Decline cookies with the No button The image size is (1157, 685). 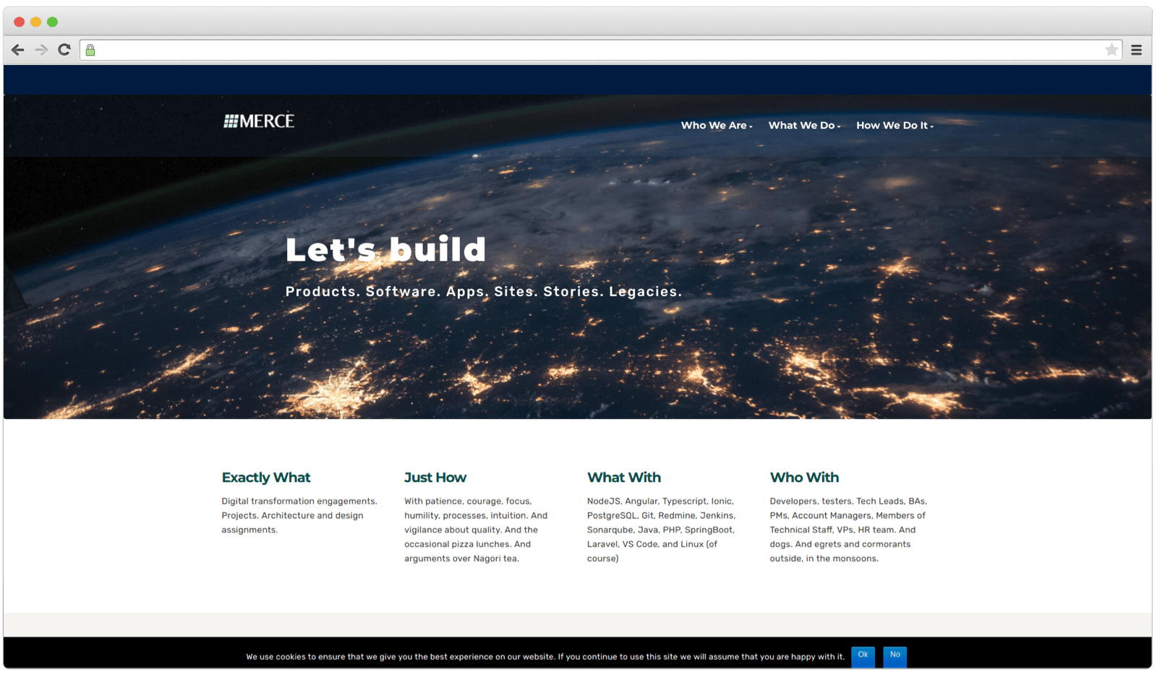pos(895,656)
